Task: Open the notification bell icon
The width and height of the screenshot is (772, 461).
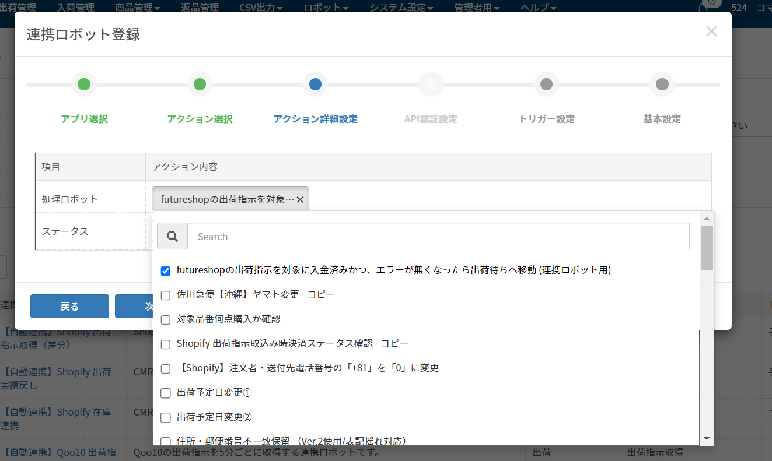Action: [704, 7]
